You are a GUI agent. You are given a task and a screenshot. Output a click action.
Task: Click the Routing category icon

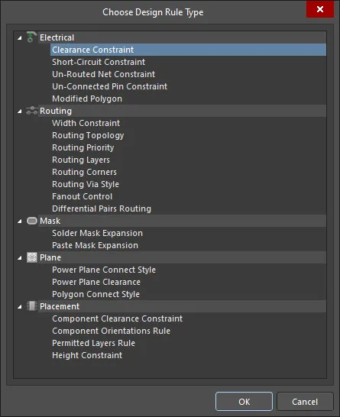pyautogui.click(x=31, y=111)
